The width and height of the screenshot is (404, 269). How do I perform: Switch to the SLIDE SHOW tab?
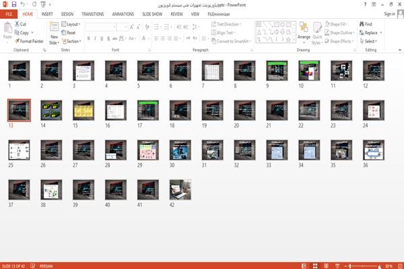pos(152,14)
